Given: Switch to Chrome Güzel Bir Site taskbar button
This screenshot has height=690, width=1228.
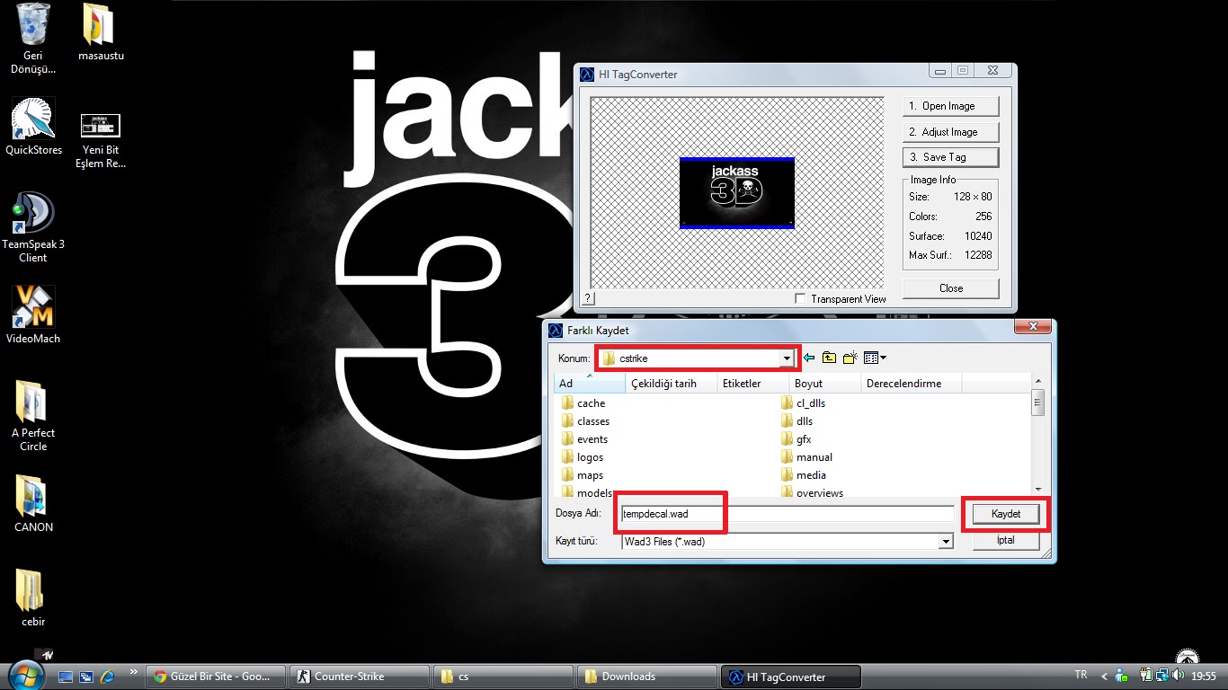Looking at the screenshot, I should click(217, 677).
